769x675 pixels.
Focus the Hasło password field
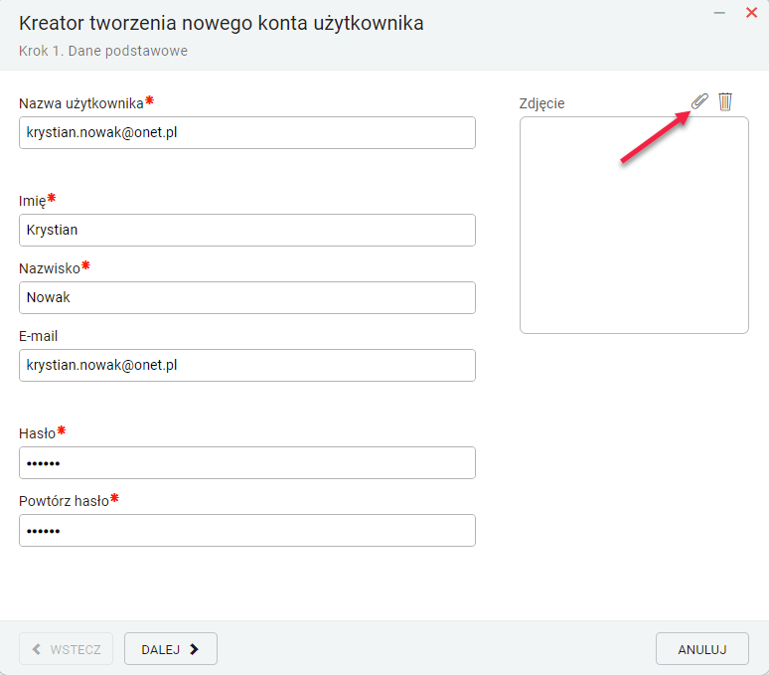click(x=247, y=462)
